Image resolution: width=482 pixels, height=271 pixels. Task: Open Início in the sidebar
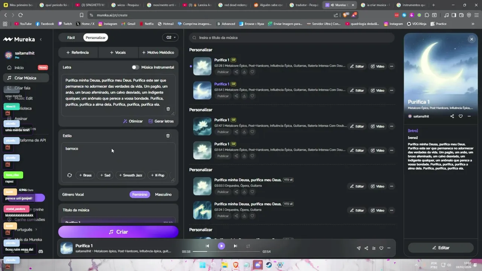(x=26, y=68)
